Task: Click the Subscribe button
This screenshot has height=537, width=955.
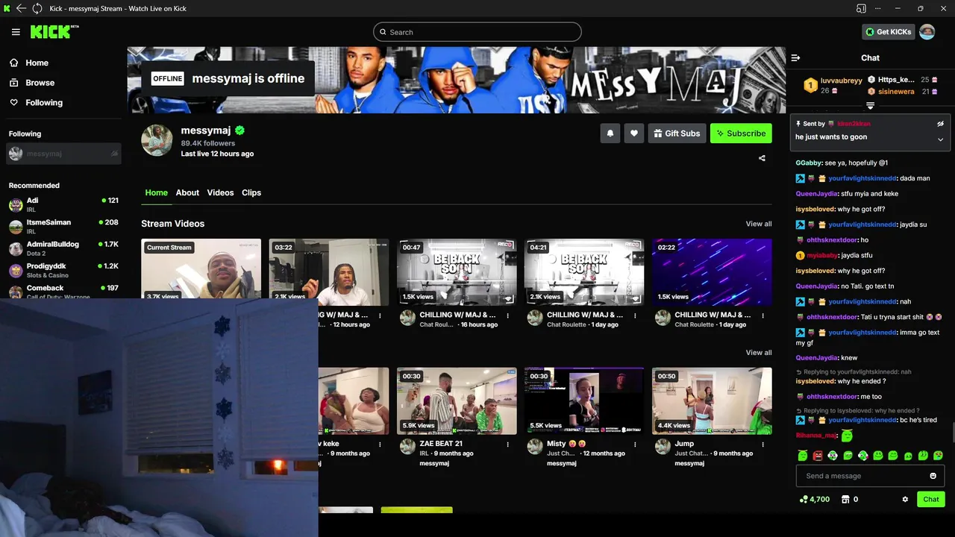Action: [741, 134]
